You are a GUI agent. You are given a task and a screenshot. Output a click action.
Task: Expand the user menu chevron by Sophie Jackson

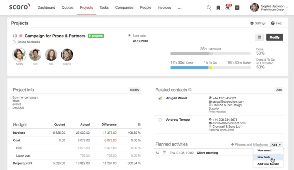286,8
